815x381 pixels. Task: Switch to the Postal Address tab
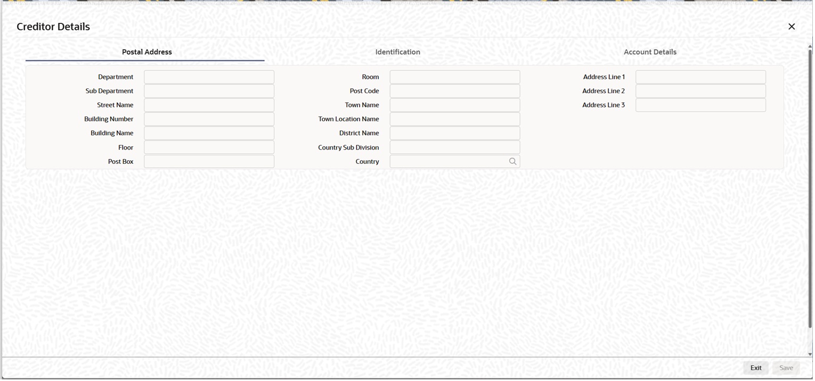tap(147, 52)
